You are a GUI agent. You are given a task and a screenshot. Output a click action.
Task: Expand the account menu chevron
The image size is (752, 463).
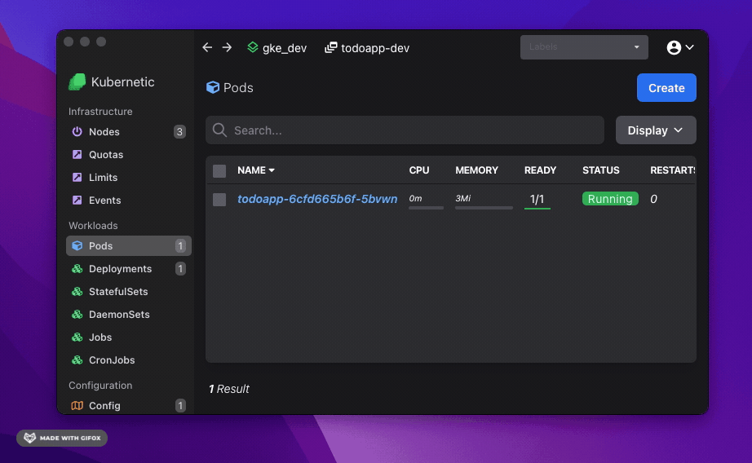click(690, 47)
